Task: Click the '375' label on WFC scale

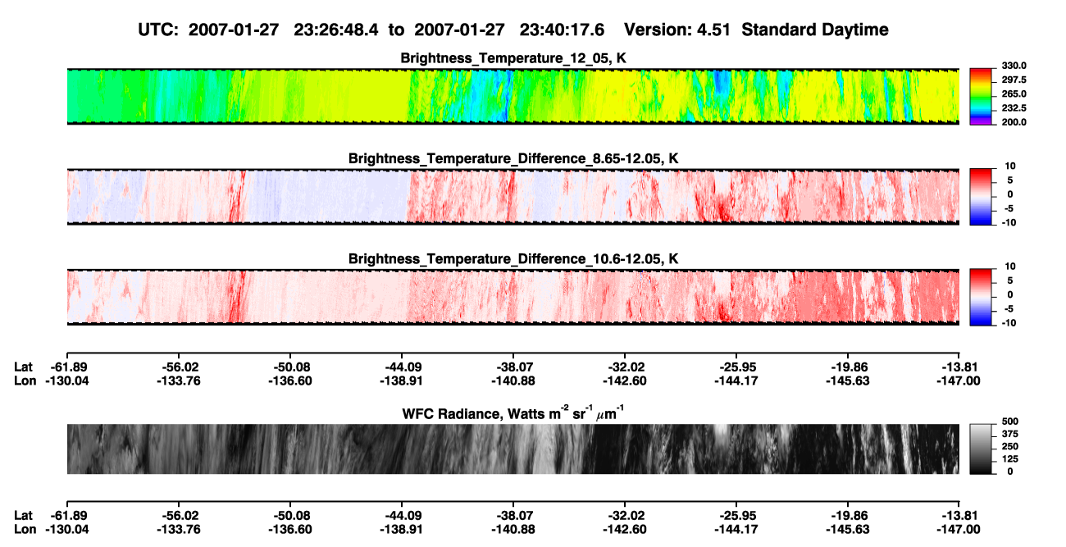Action: tap(1010, 435)
